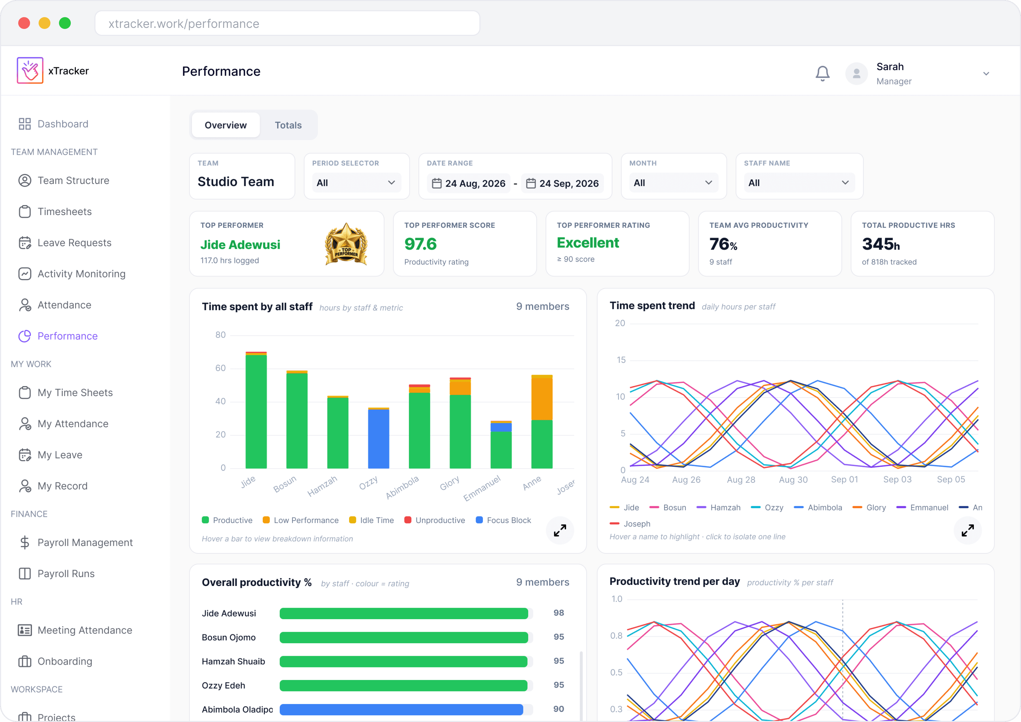The width and height of the screenshot is (1021, 722).
Task: Go to Activity Monitoring page
Action: click(x=72, y=274)
